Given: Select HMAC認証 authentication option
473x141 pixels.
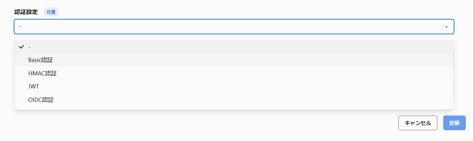Looking at the screenshot, I should click(43, 73).
